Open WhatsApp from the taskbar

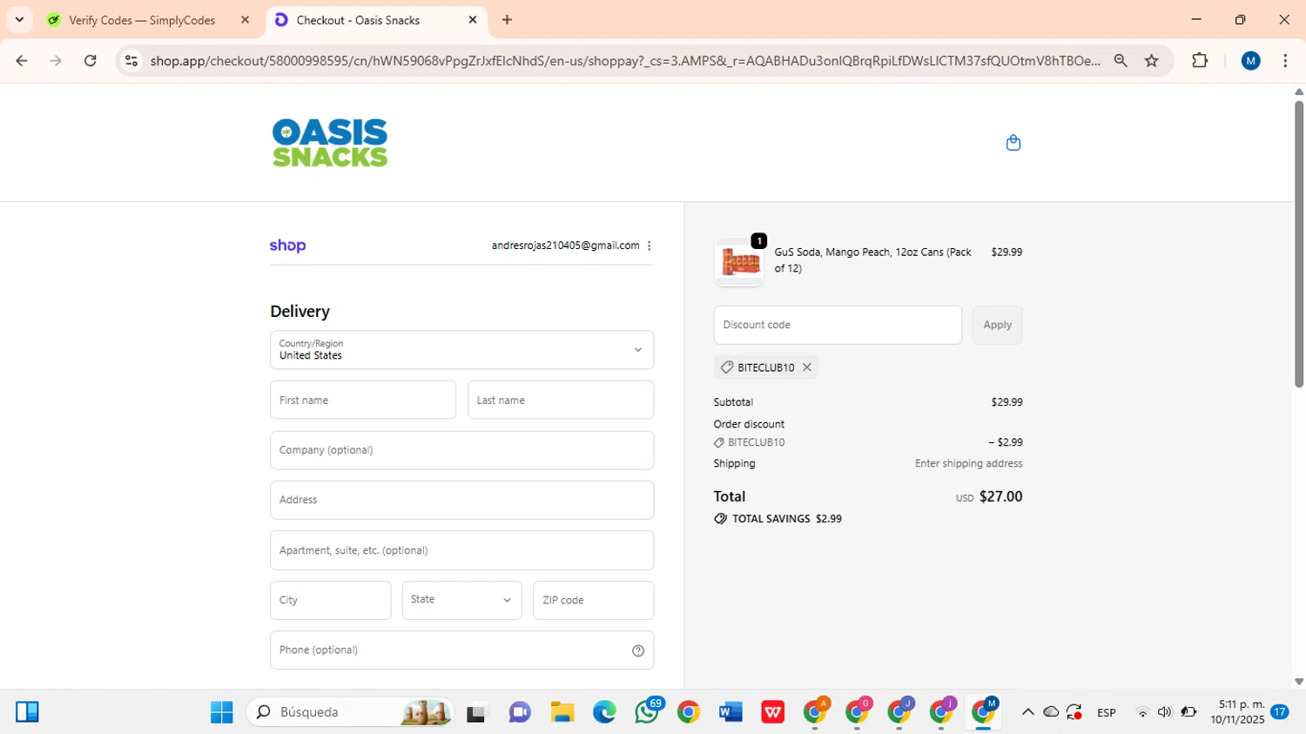[647, 712]
